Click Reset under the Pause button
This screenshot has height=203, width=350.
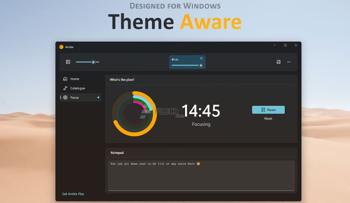click(x=268, y=119)
